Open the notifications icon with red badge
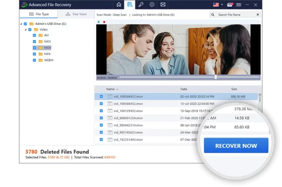 [230, 5]
